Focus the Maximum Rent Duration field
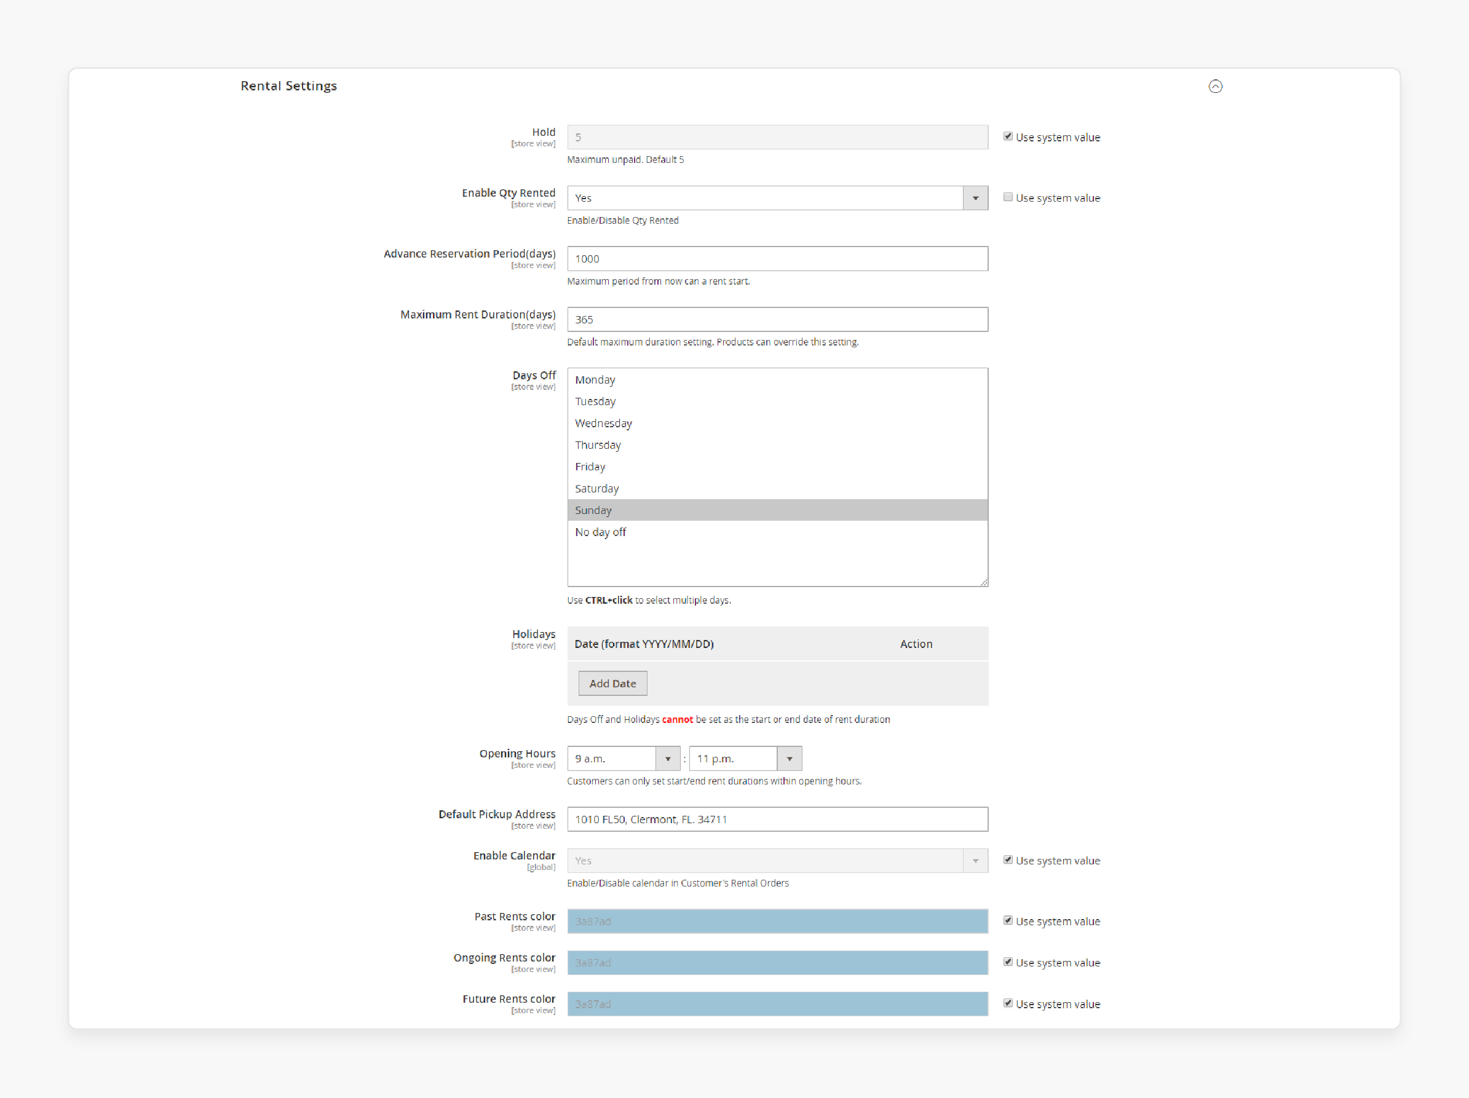Screen dimensions: 1469x1098 [777, 319]
